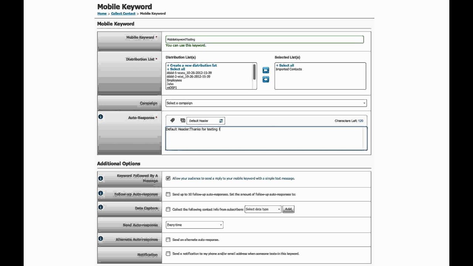Click the move-right double arrow button
This screenshot has height=266, width=473.
[266, 70]
